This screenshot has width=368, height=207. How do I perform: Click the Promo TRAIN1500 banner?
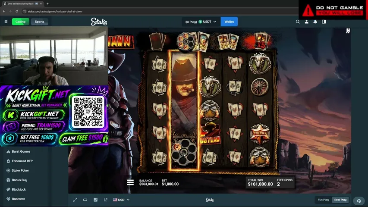[x=34, y=127]
